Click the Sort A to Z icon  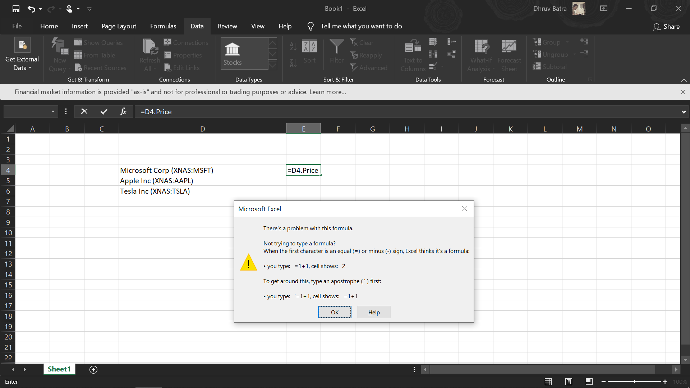tap(293, 46)
